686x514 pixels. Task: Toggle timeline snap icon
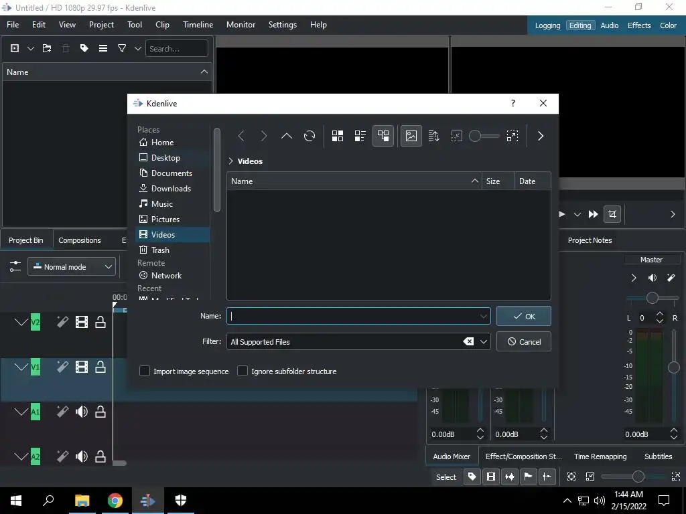click(x=547, y=477)
